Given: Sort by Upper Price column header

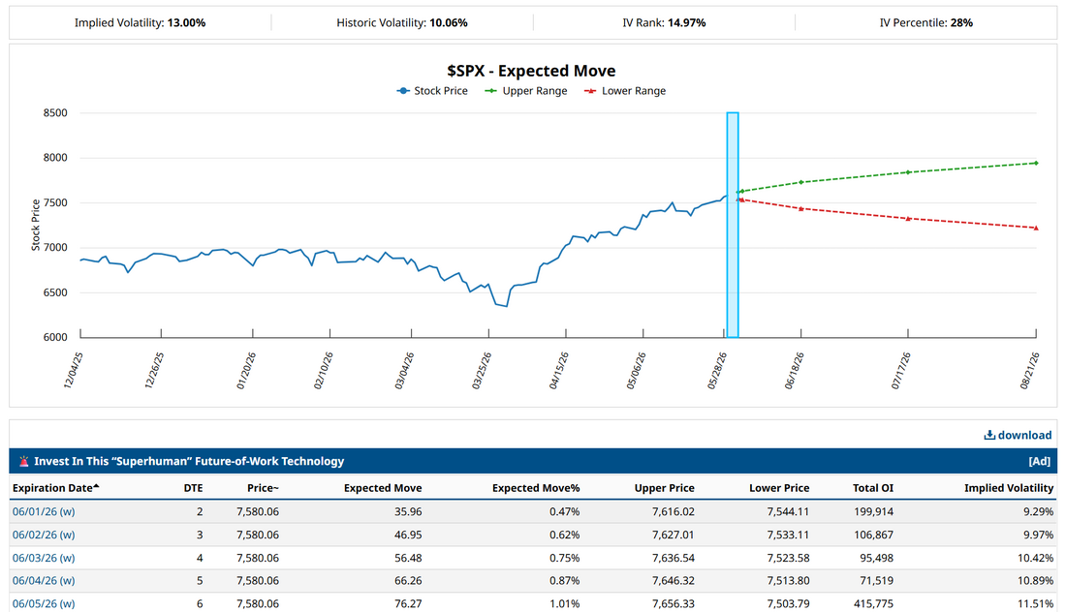Looking at the screenshot, I should [664, 488].
